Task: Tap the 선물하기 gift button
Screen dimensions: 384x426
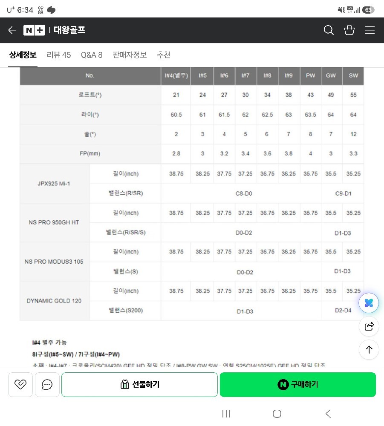Action: [139, 384]
